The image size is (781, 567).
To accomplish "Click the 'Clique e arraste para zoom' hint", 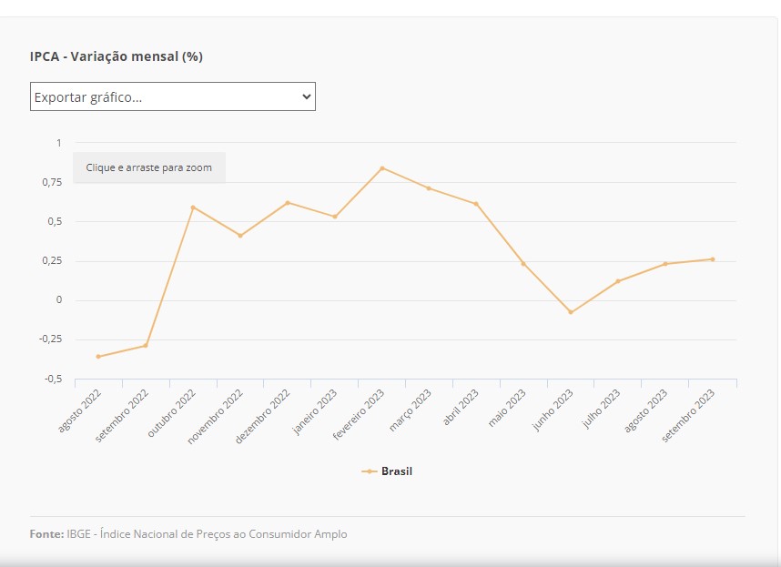I will (149, 168).
